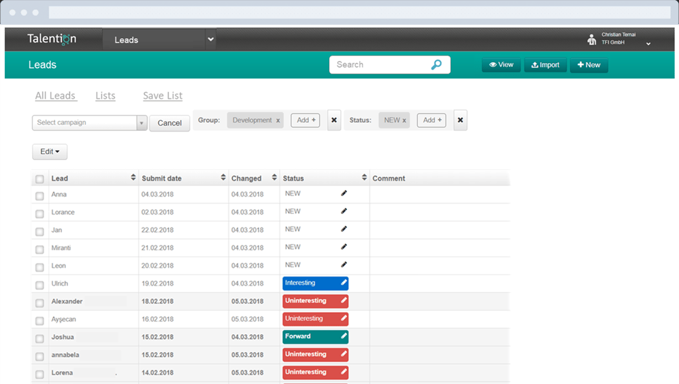Select the checkbox next to Anna

(x=39, y=194)
